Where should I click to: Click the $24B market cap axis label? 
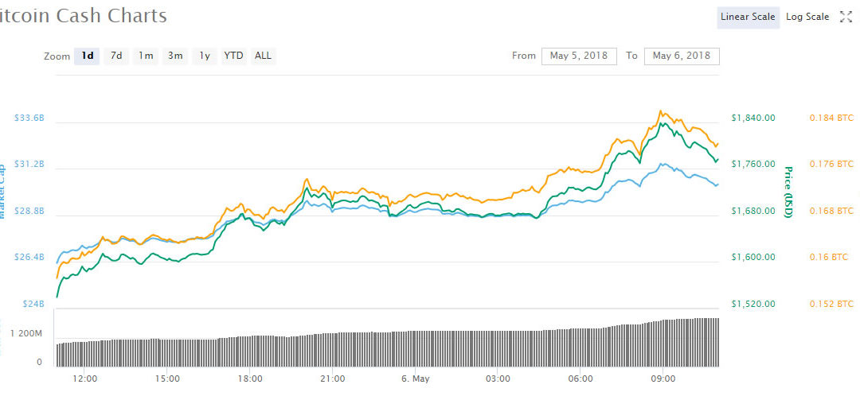click(33, 304)
